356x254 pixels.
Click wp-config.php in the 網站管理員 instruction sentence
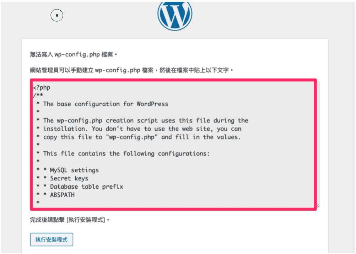[x=117, y=70]
